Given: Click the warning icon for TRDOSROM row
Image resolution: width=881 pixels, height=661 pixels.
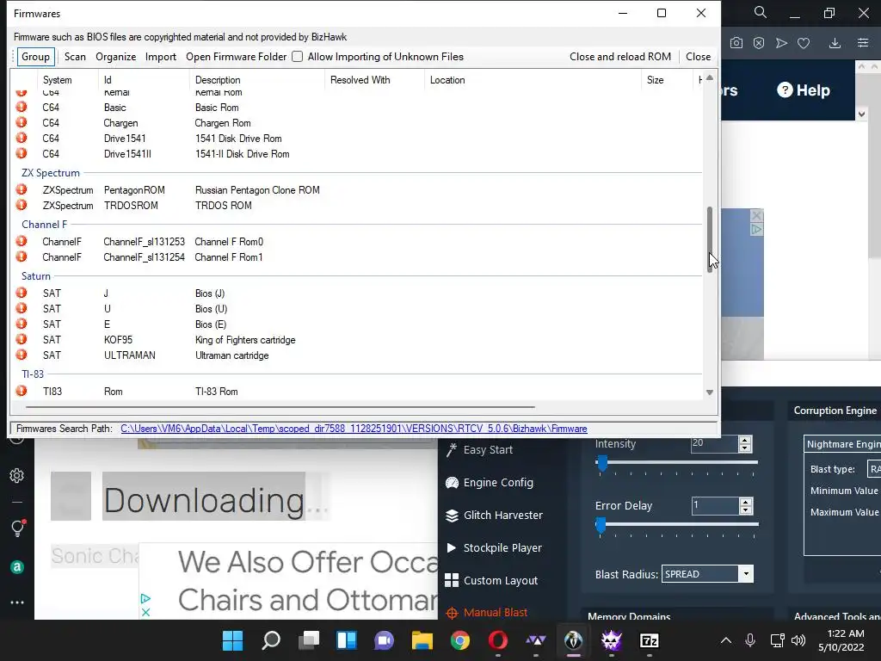Looking at the screenshot, I should tap(22, 205).
